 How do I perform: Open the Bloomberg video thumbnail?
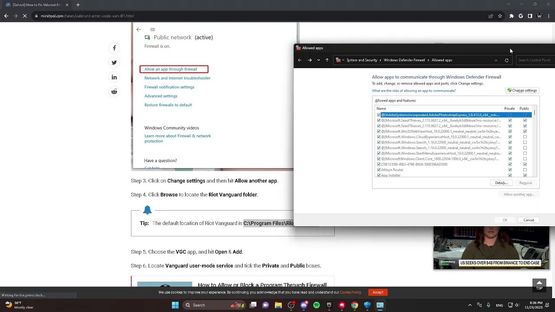(x=491, y=248)
